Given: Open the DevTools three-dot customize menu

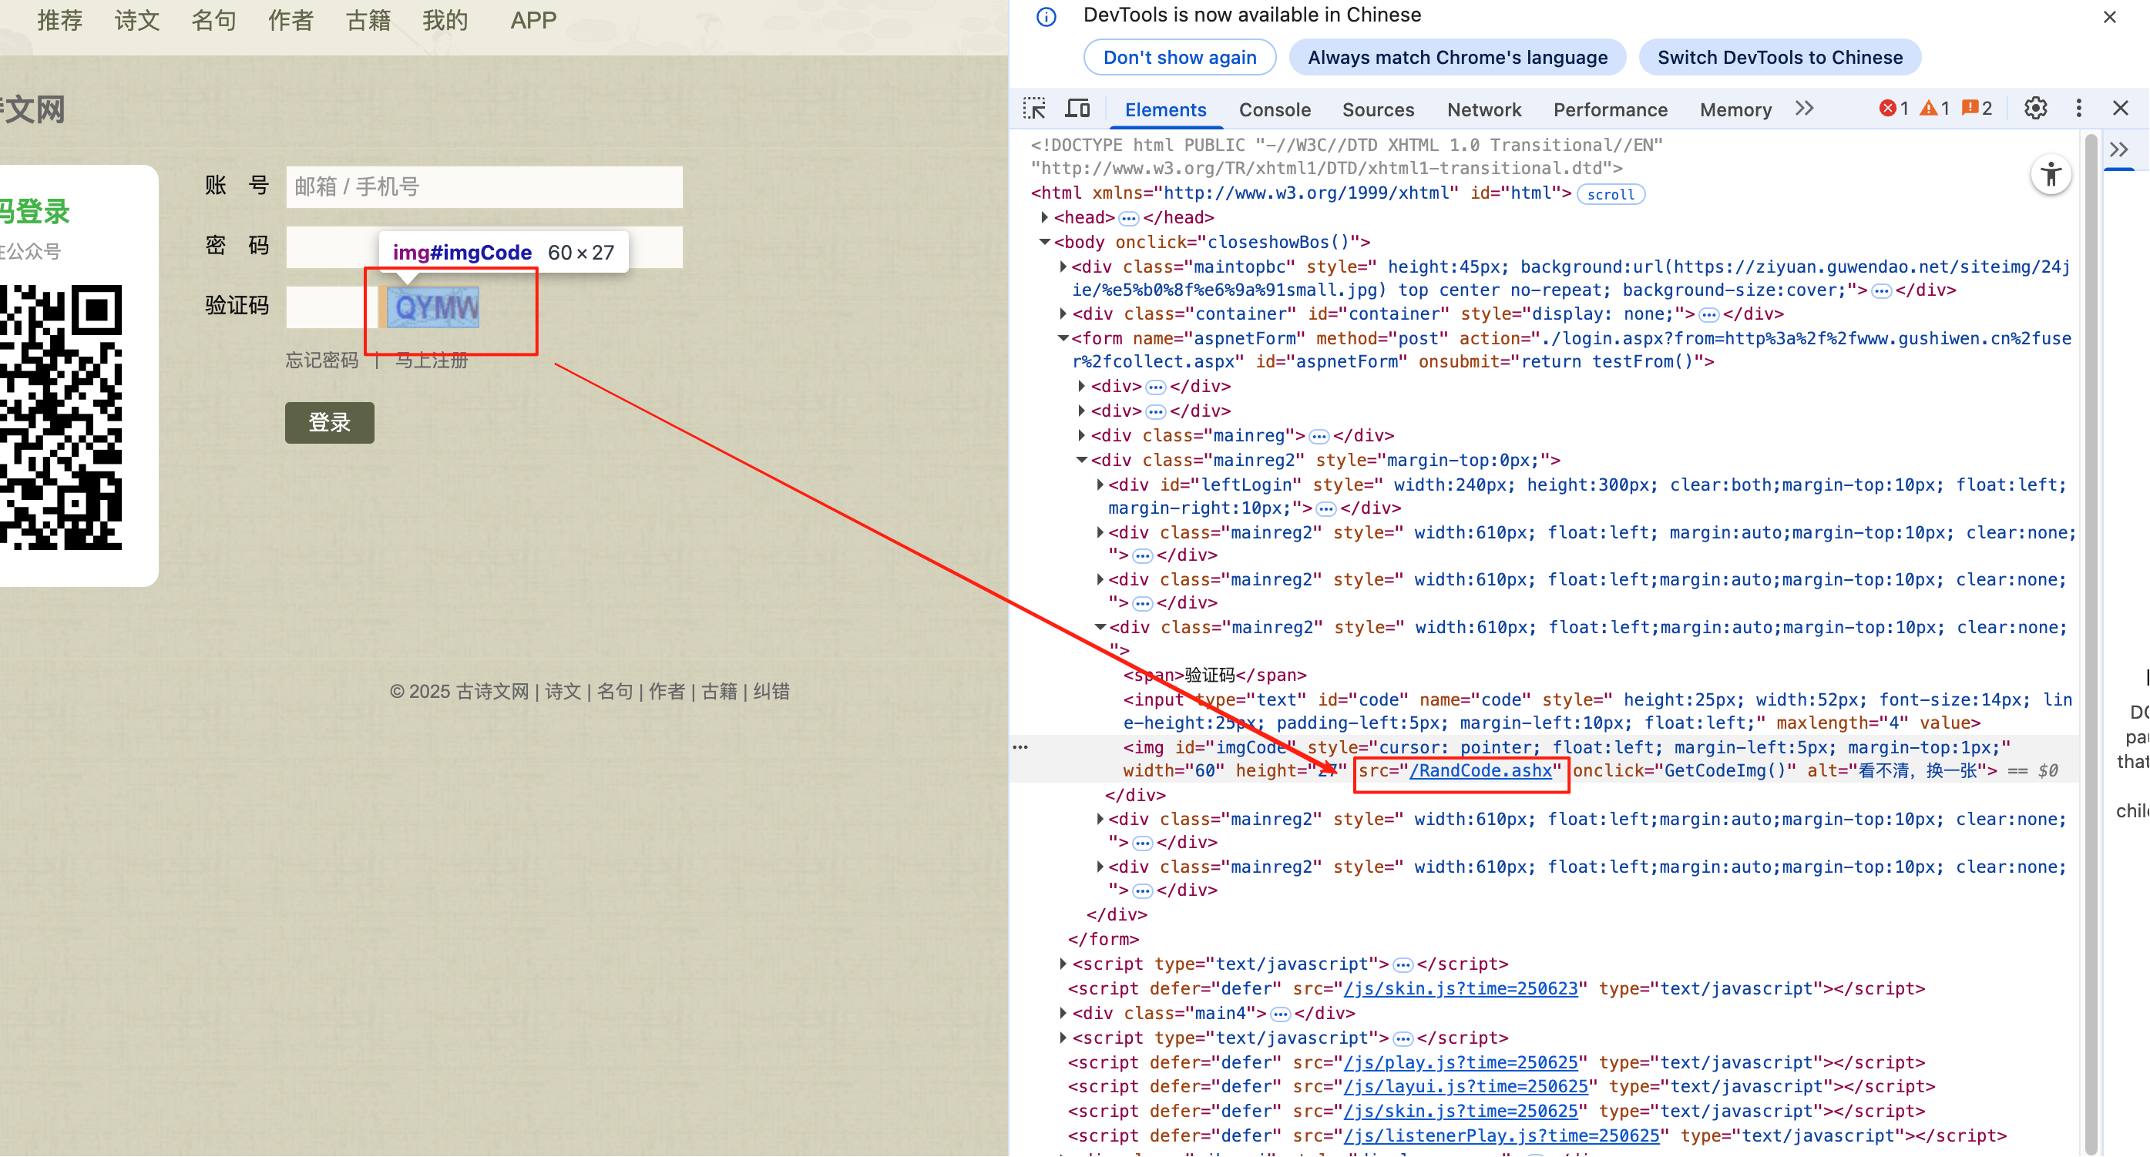Looking at the screenshot, I should [x=2078, y=109].
